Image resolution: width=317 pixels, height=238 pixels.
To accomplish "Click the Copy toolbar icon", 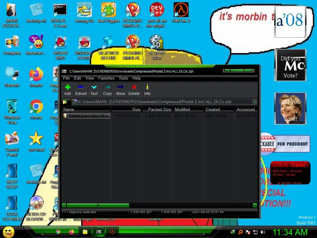I will [x=107, y=90].
